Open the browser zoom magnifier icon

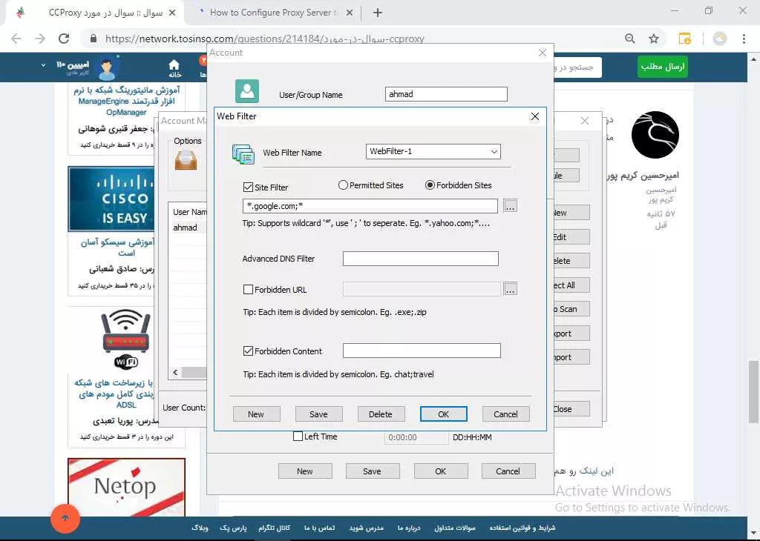(x=629, y=39)
